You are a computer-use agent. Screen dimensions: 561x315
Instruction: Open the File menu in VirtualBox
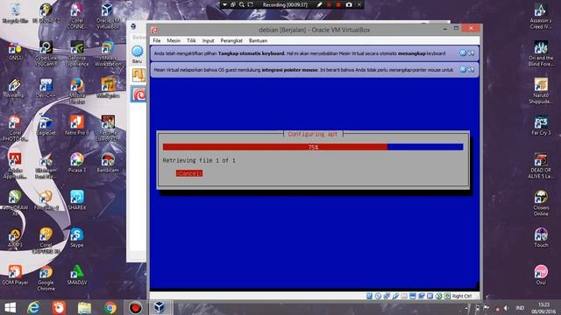(157, 41)
